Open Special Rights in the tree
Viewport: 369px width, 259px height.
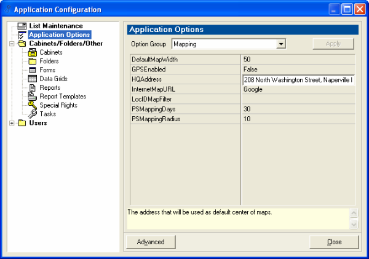coord(58,105)
